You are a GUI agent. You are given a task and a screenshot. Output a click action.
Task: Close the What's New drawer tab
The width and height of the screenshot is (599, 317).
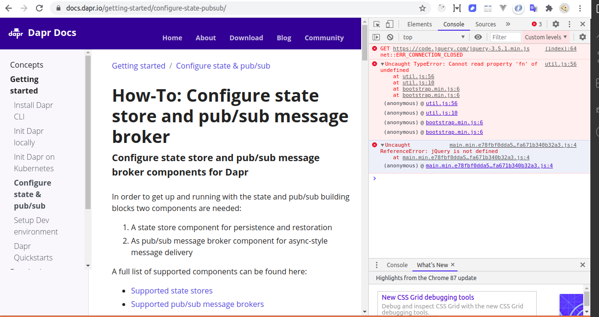pyautogui.click(x=453, y=265)
